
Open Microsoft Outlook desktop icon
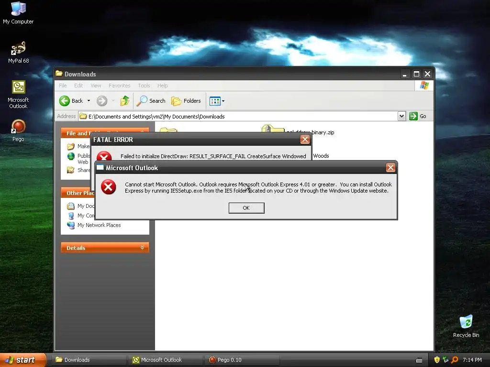(x=18, y=95)
